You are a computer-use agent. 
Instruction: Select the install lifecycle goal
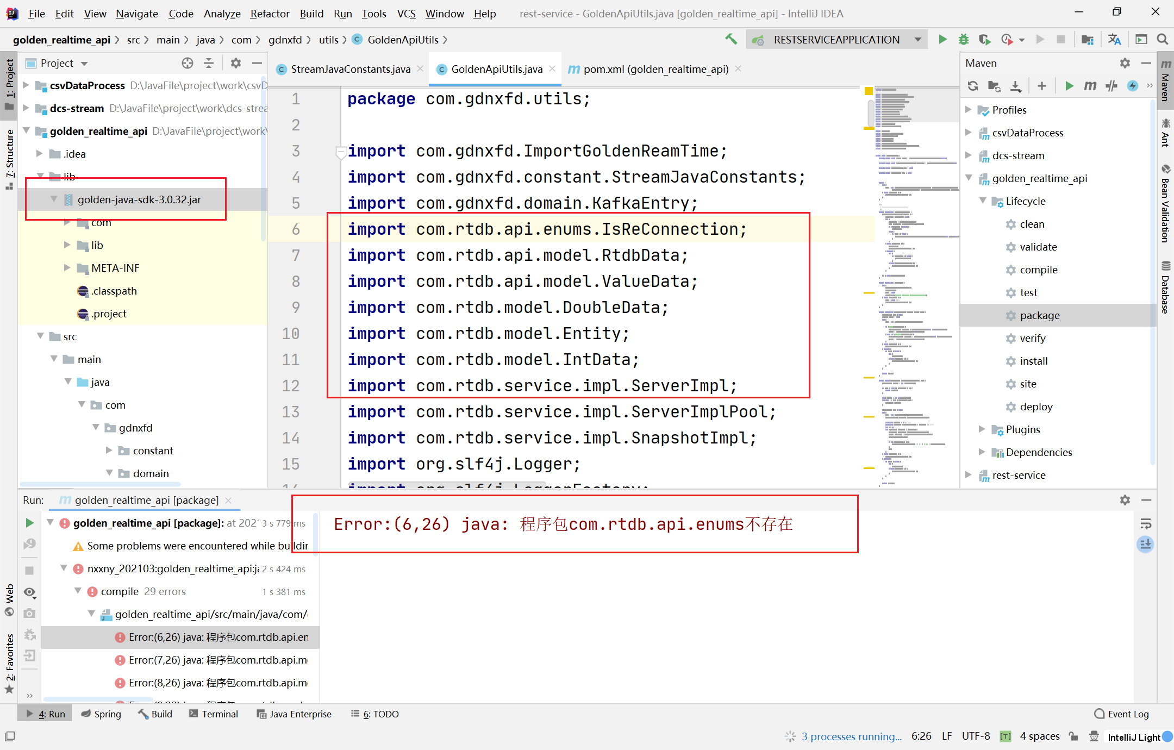(x=1033, y=361)
